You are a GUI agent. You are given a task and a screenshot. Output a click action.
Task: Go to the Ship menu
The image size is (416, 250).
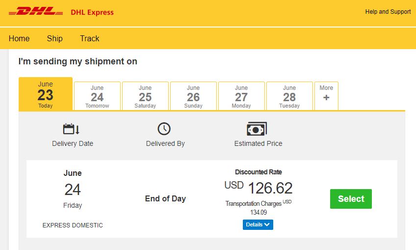[x=55, y=39]
